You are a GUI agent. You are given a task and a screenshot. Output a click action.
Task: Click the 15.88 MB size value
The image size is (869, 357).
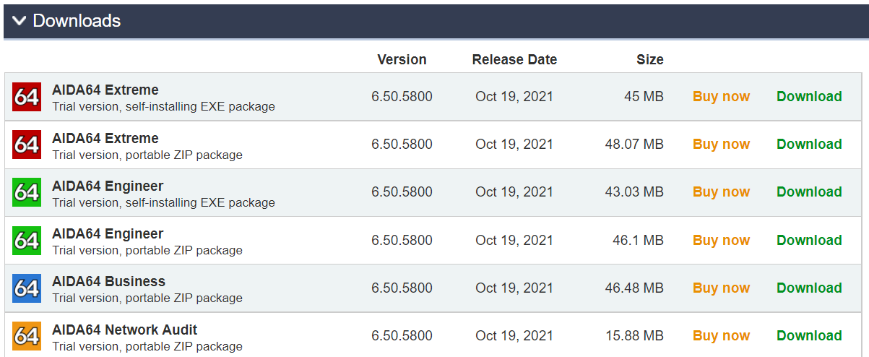click(x=634, y=335)
